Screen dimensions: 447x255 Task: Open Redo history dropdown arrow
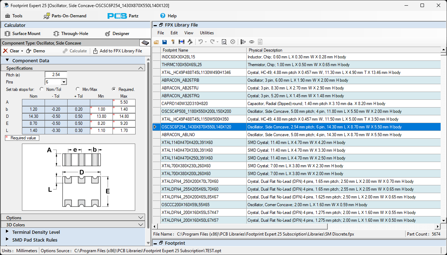[x=217, y=42]
